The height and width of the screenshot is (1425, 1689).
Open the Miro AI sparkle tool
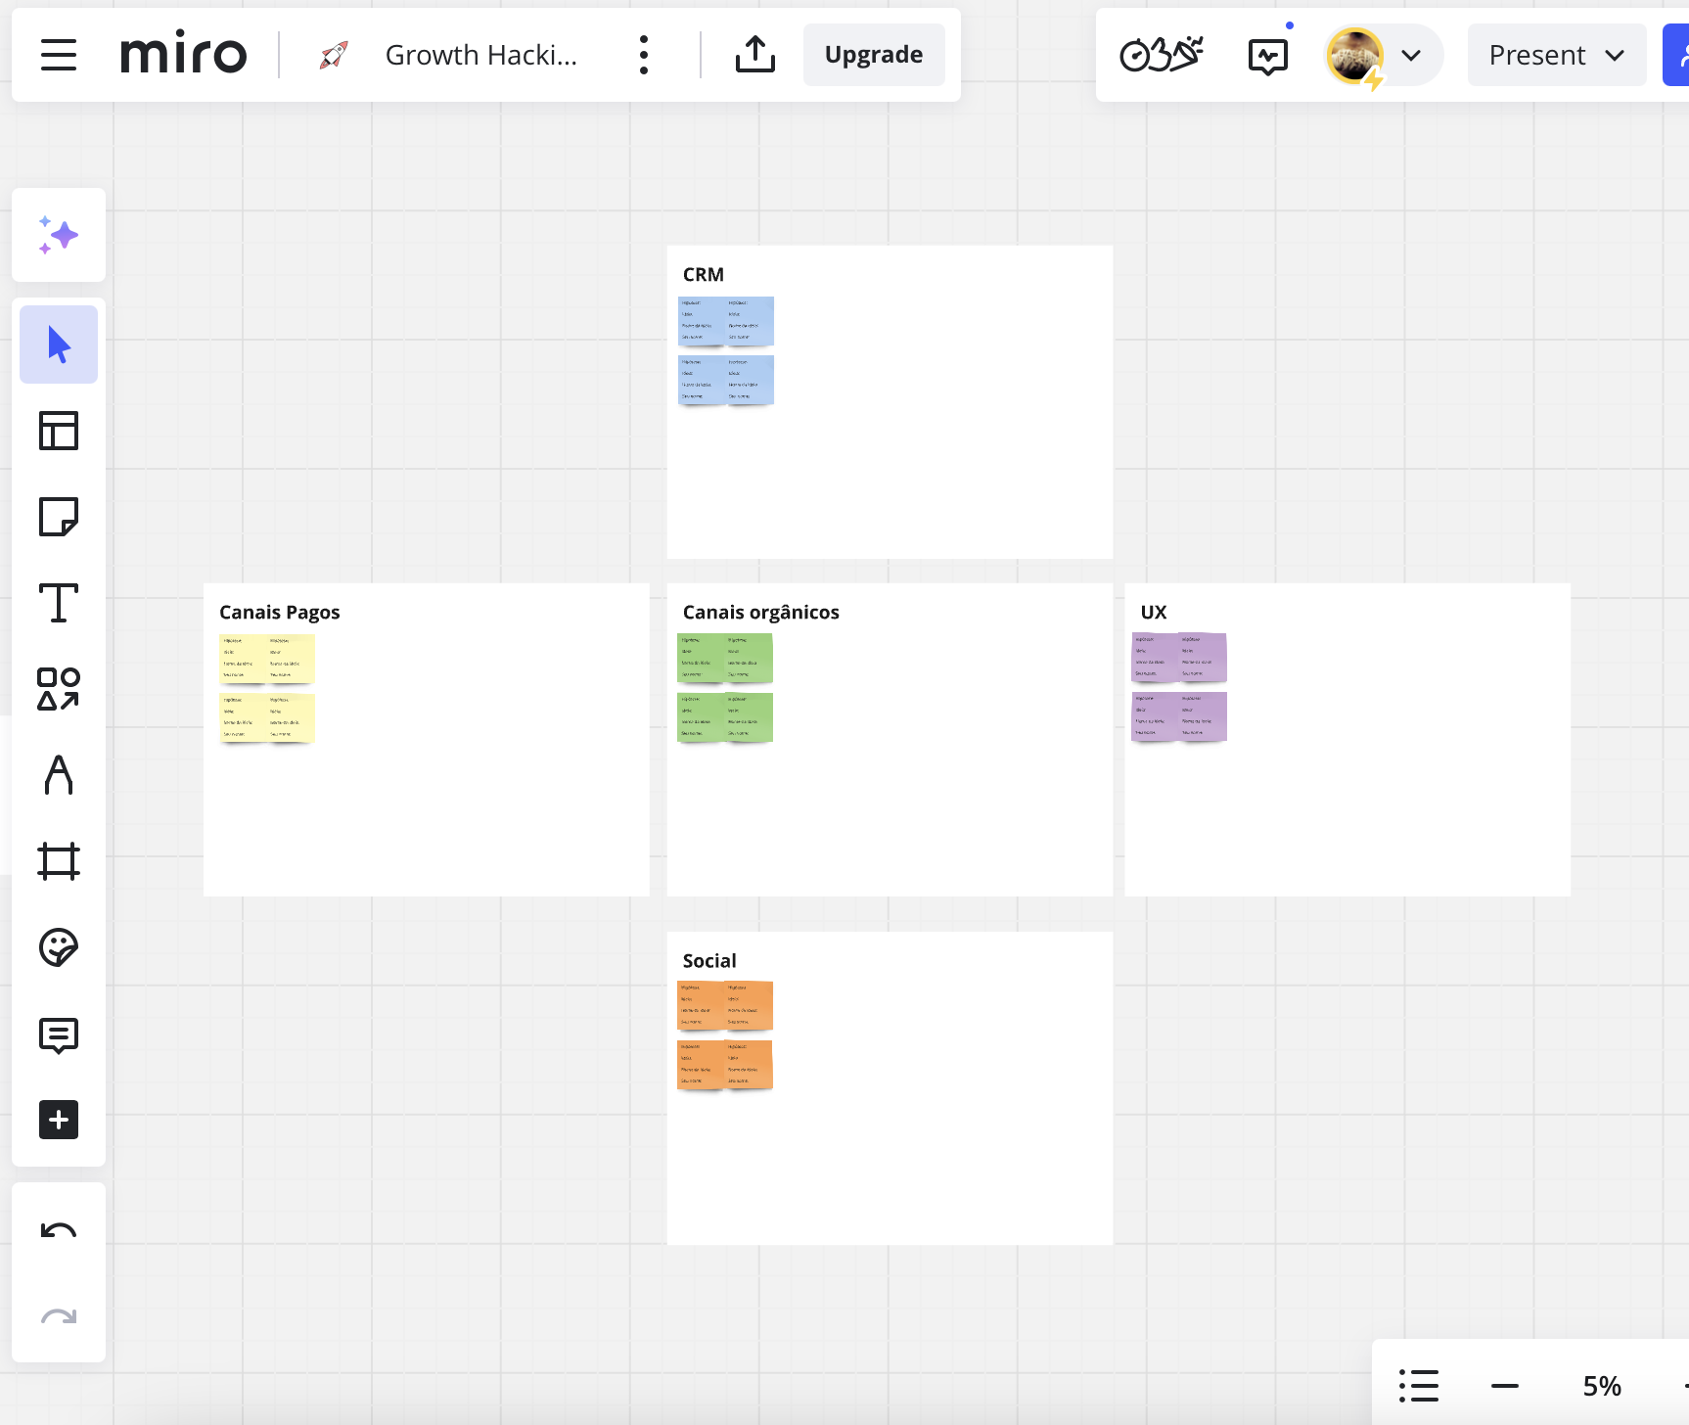tap(59, 236)
